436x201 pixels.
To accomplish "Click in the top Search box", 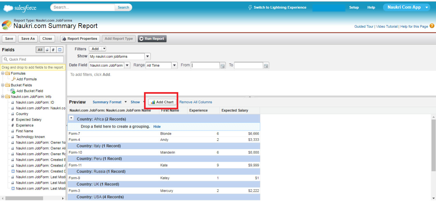I will click(83, 7).
